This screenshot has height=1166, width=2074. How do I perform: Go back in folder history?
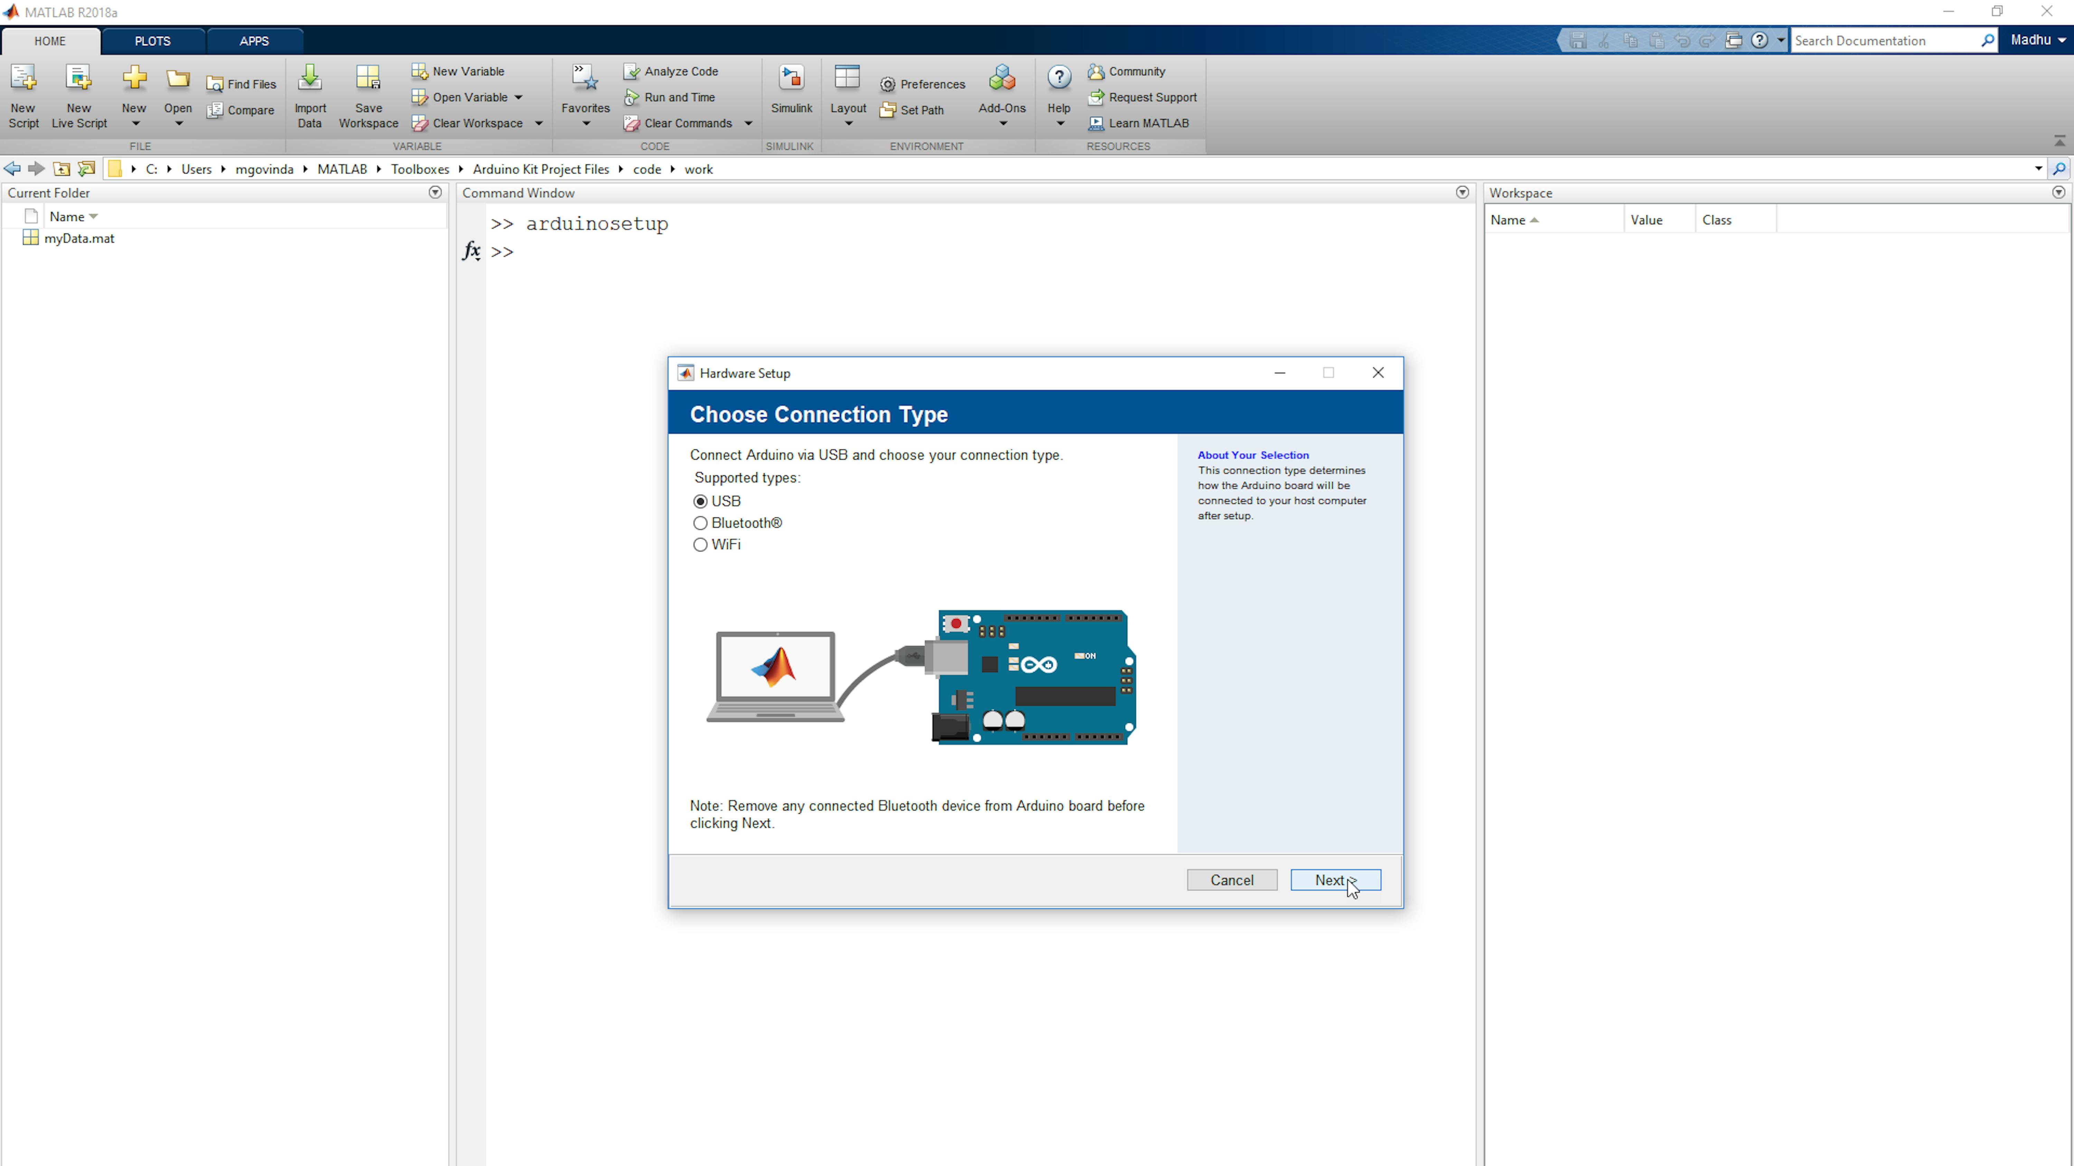click(12, 169)
